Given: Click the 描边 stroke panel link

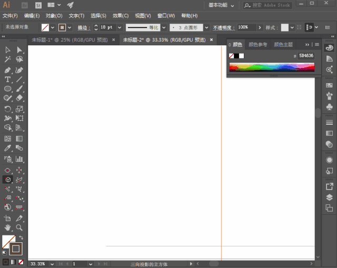Looking at the screenshot, I should click(x=84, y=27).
